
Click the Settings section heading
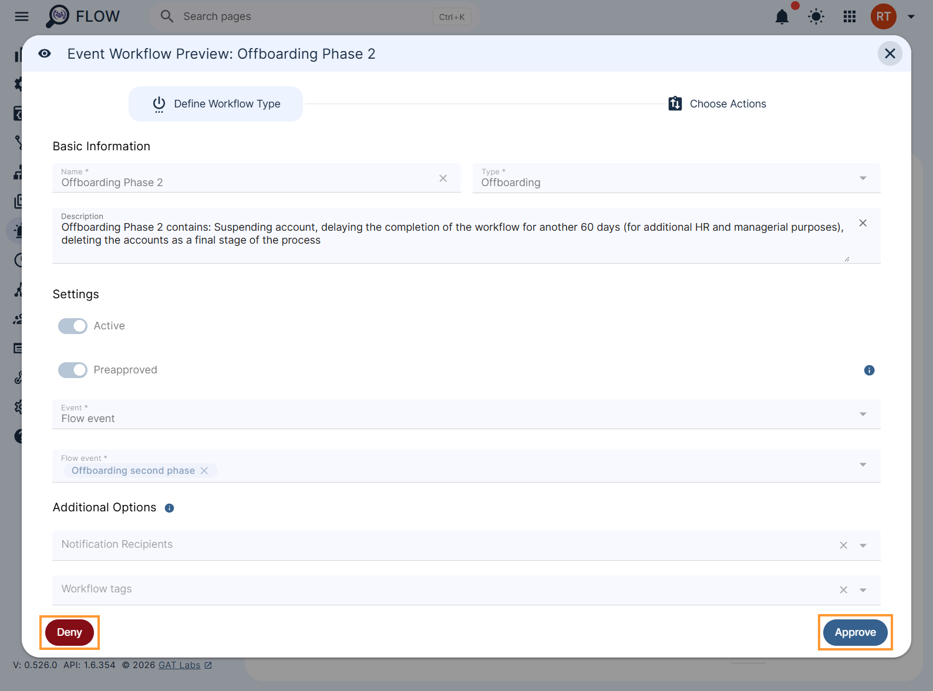coord(76,294)
